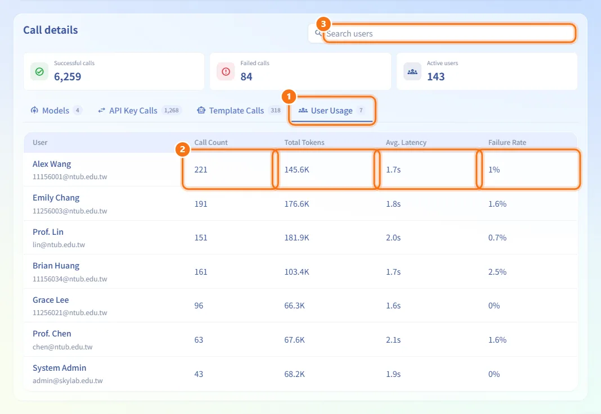This screenshot has height=414, width=601.
Task: Click the 84 failed calls value
Action: pos(246,76)
